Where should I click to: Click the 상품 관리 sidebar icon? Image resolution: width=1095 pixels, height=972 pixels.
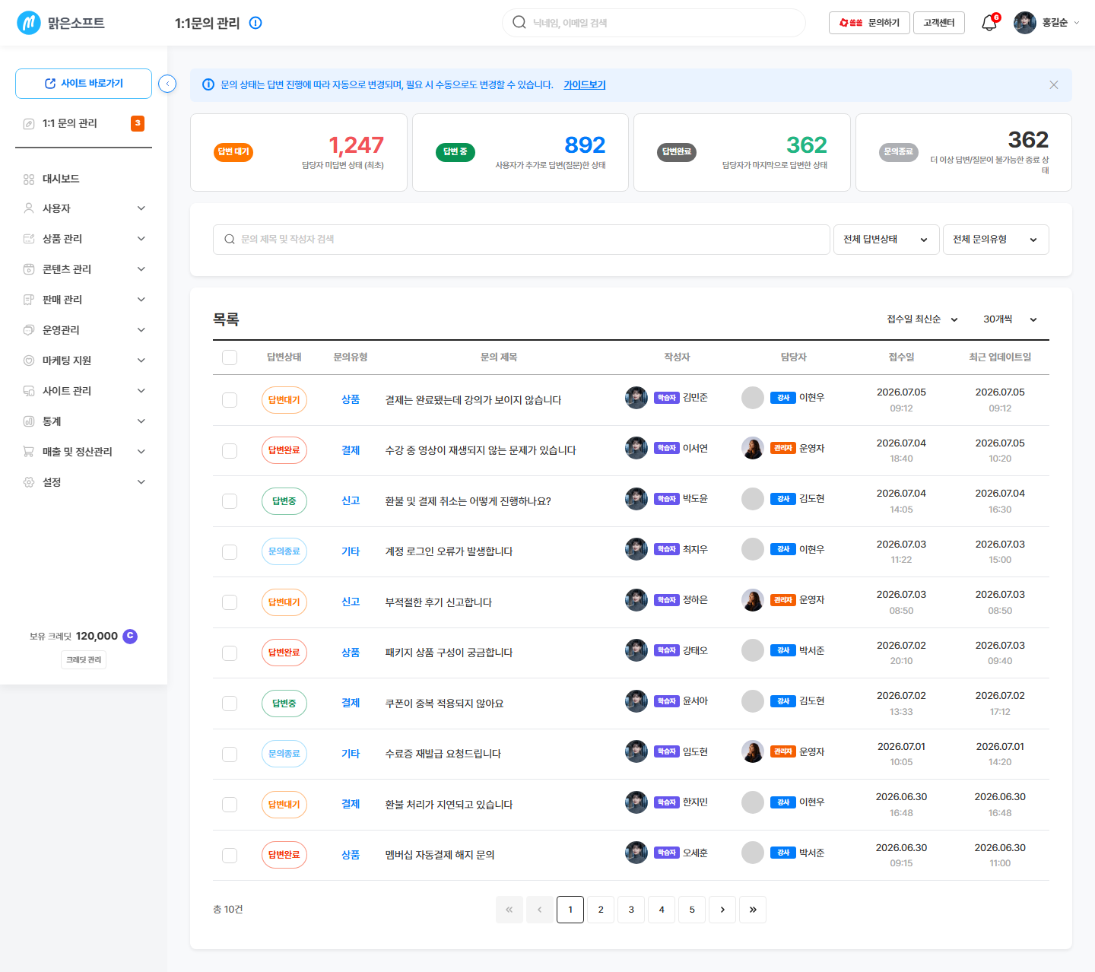click(29, 239)
